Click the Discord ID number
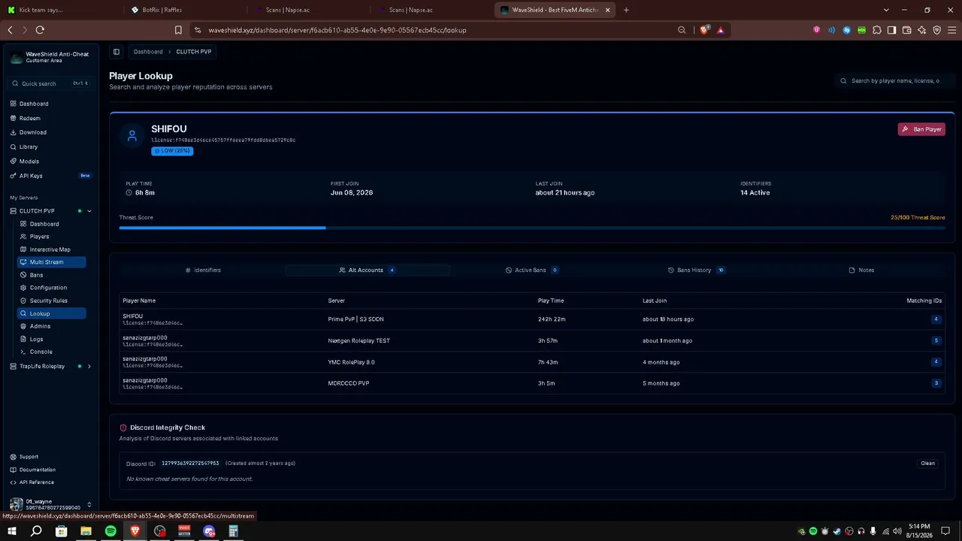Screen dimensions: 962x541 coord(190,464)
